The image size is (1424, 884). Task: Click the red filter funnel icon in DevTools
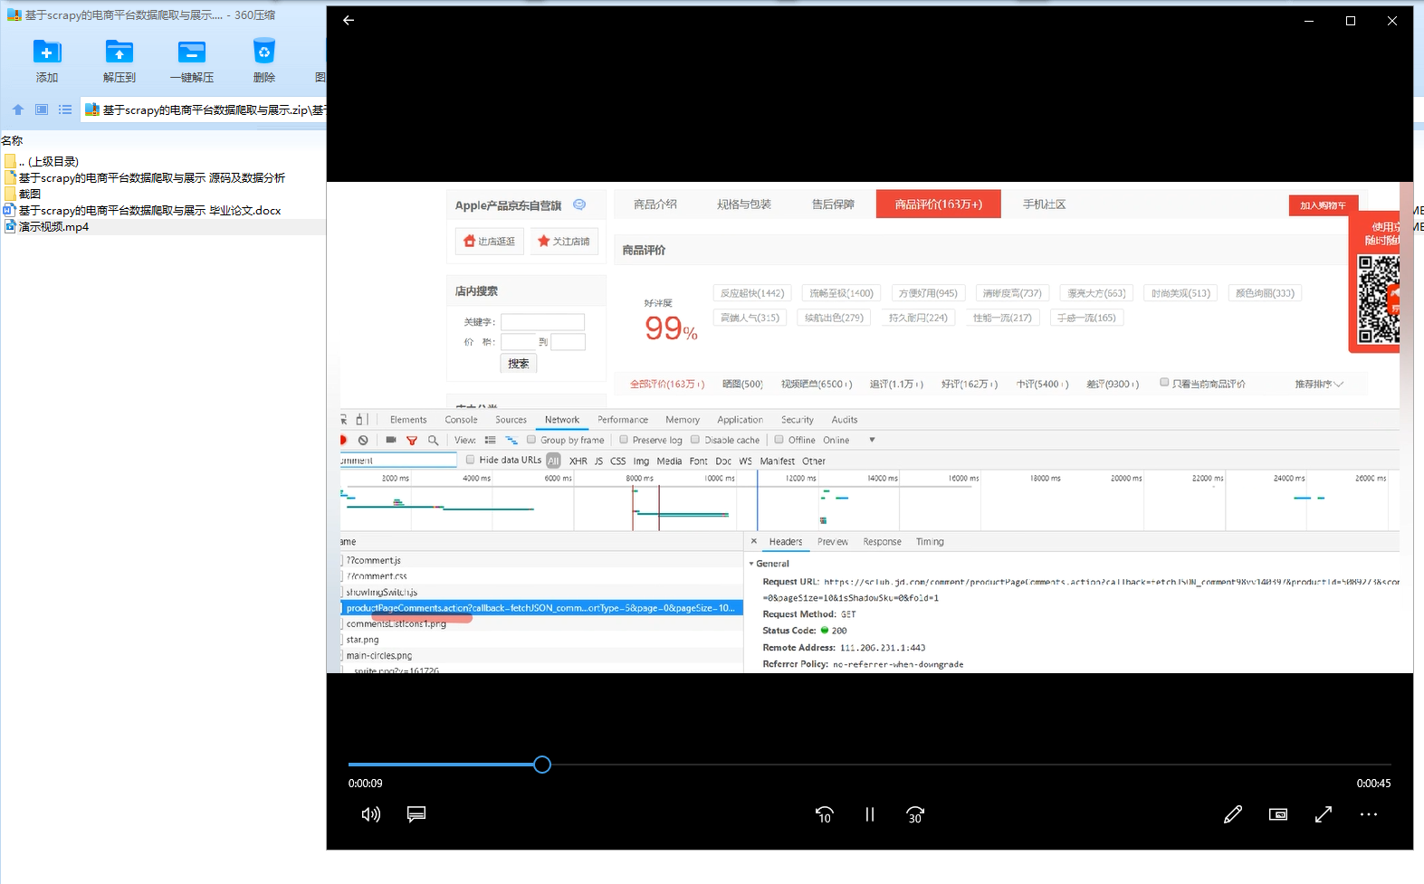pos(412,441)
